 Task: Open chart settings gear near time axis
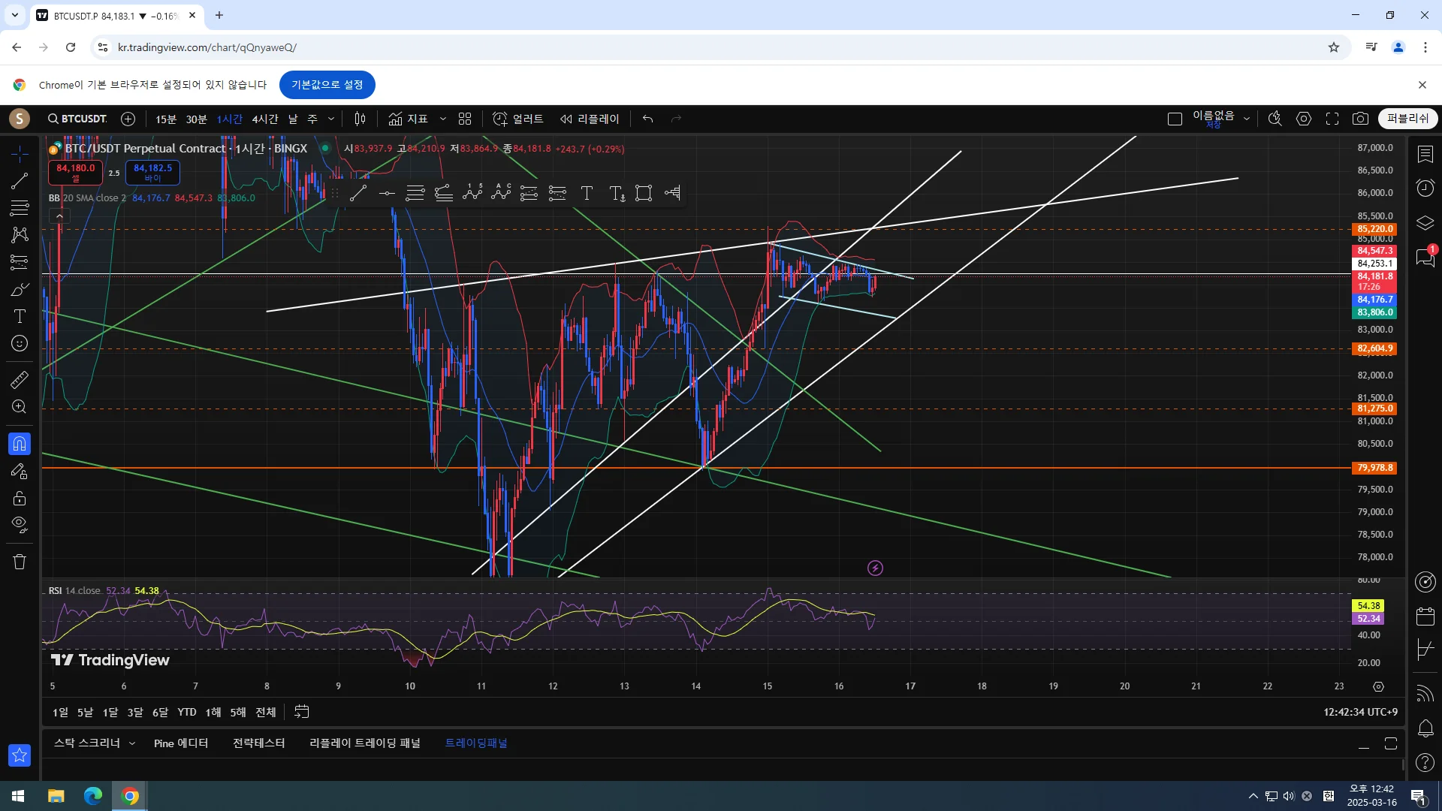[x=1378, y=686]
